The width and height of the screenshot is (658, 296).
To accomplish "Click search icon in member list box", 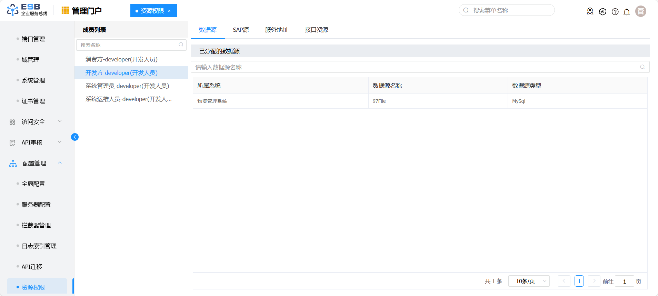I will [x=181, y=45].
